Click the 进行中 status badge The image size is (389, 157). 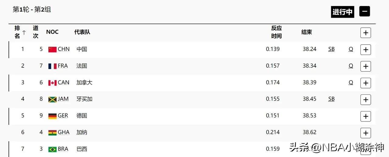pos(343,12)
